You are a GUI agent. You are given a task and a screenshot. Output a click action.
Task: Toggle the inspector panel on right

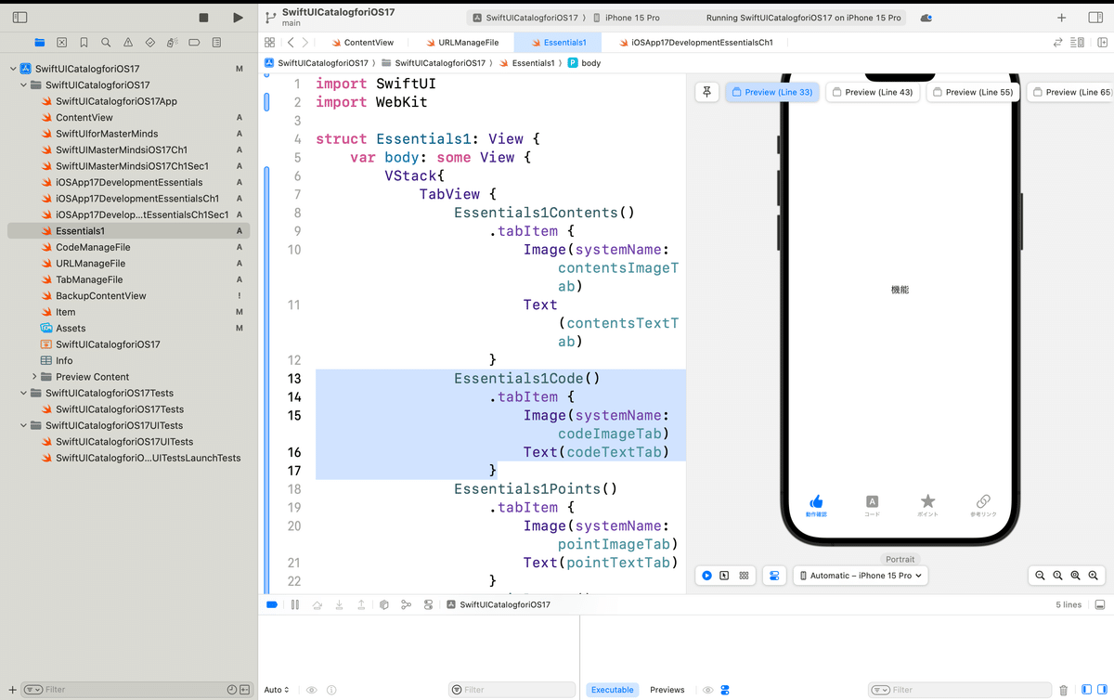coord(1095,18)
